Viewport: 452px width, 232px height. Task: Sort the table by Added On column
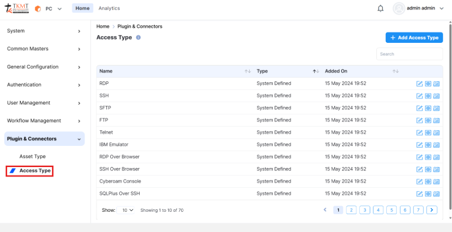395,71
